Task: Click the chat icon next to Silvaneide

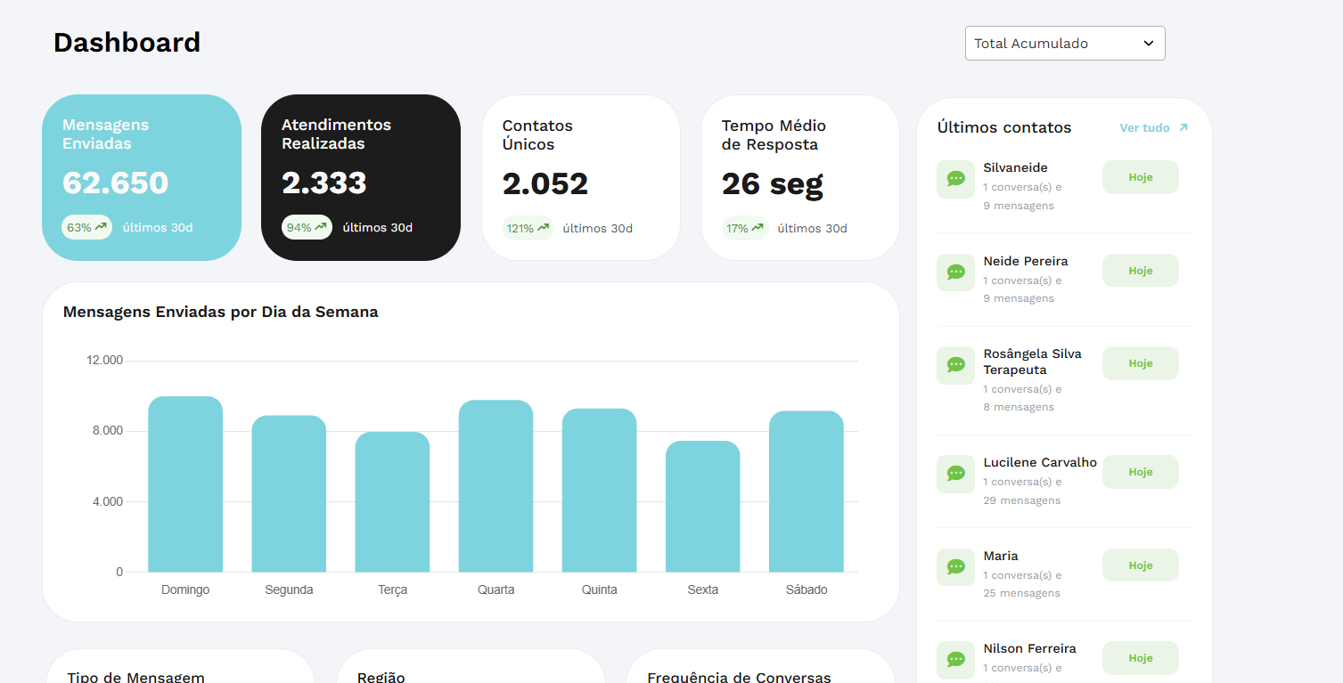Action: coord(955,179)
